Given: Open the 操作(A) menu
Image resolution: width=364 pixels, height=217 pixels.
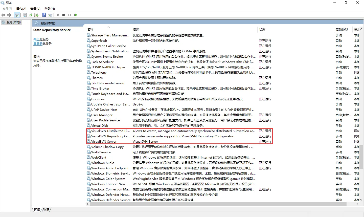Looking at the screenshot, I should click(x=21, y=9).
